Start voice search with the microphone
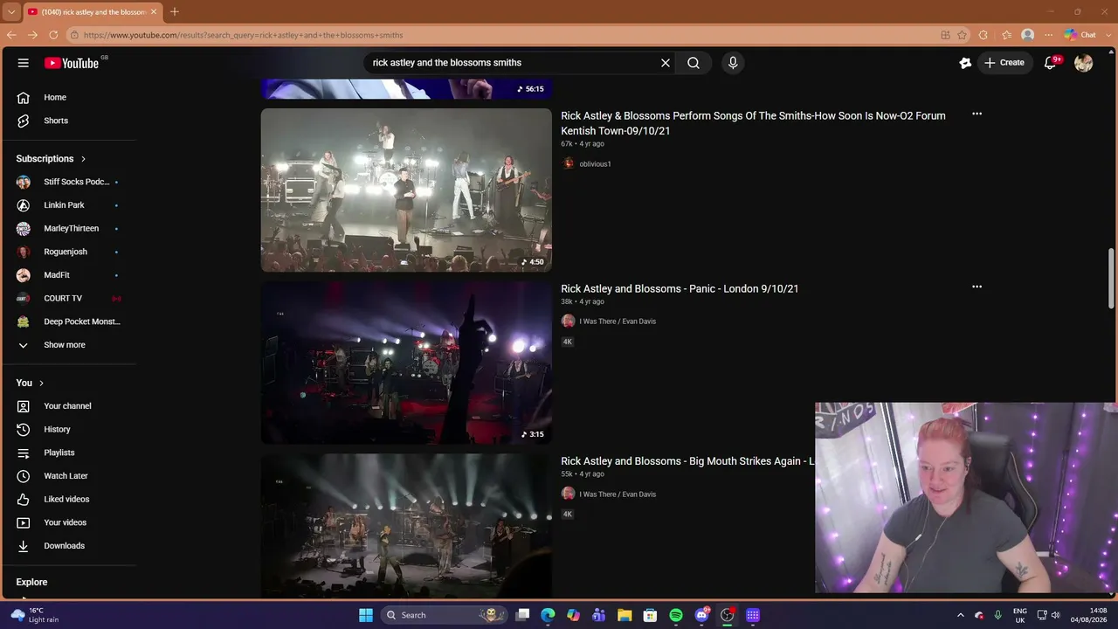Viewport: 1118px width, 629px height. [x=733, y=63]
